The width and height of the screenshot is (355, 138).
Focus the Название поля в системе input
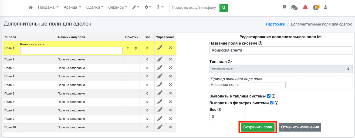[x=281, y=50]
